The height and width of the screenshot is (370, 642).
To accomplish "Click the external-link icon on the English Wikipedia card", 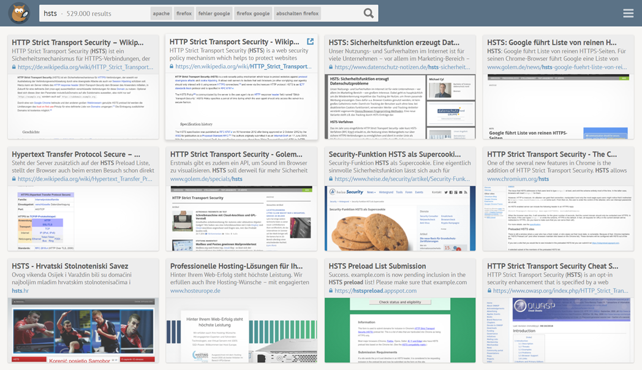I will point(311,41).
